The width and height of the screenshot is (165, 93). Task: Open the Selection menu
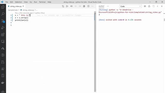(x=18, y=2)
